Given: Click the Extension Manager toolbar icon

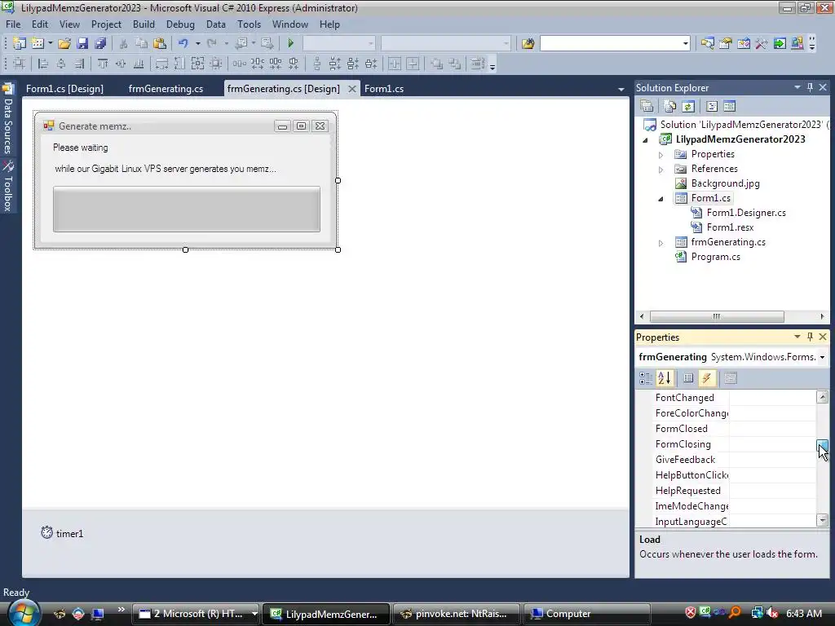Looking at the screenshot, I should pyautogui.click(x=797, y=43).
